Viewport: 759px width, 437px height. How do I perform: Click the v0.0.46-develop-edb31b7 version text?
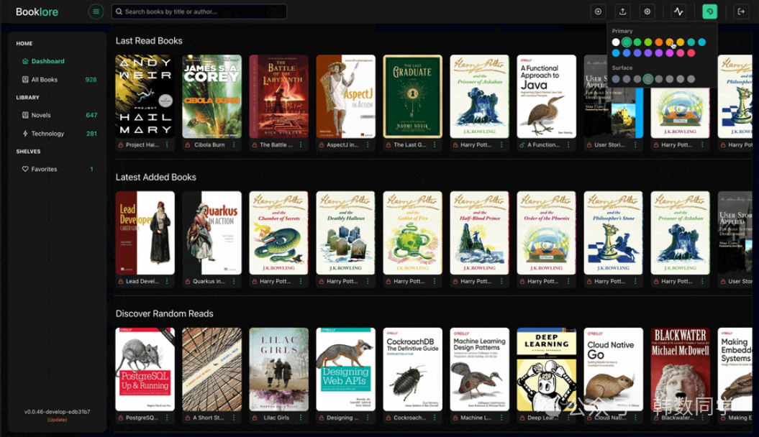[57, 412]
